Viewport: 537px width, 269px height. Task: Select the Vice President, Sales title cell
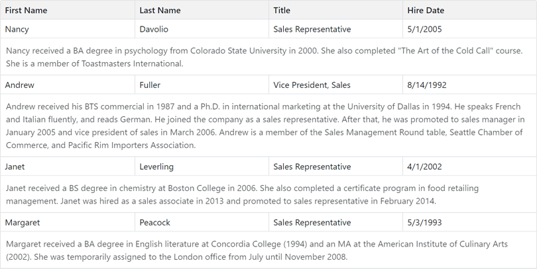(x=312, y=85)
